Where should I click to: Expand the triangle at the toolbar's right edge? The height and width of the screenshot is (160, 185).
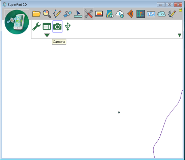(x=180, y=35)
